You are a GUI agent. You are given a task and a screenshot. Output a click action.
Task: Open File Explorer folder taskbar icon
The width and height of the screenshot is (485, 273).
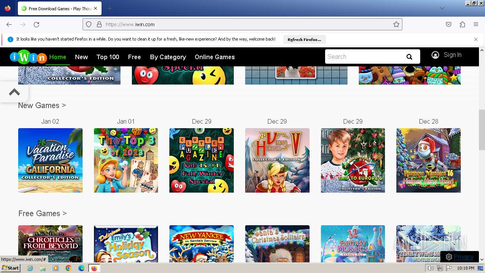43,268
